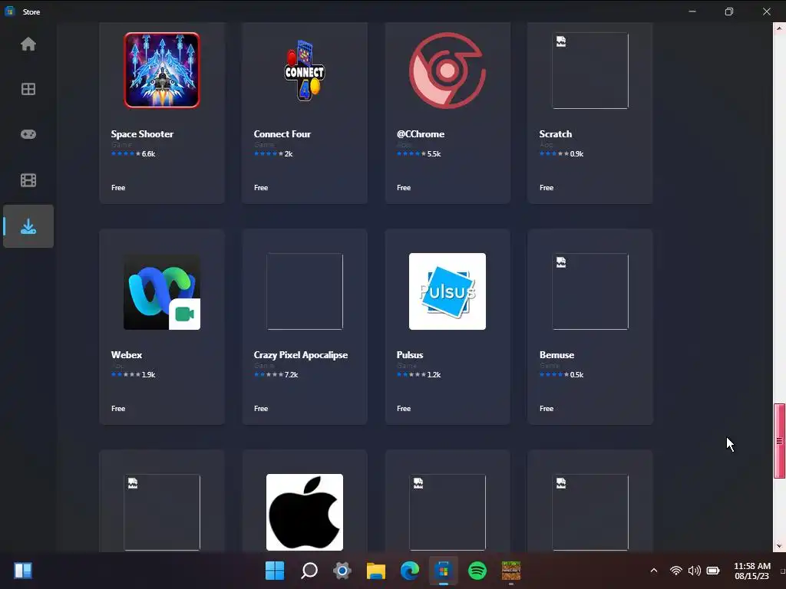This screenshot has width=786, height=589.
Task: Click Free price under Webex
Action: pyautogui.click(x=118, y=409)
